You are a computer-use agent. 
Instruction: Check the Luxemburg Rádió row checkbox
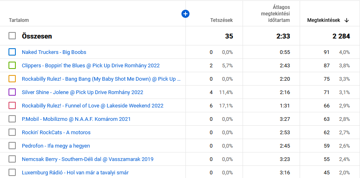coord(12,172)
